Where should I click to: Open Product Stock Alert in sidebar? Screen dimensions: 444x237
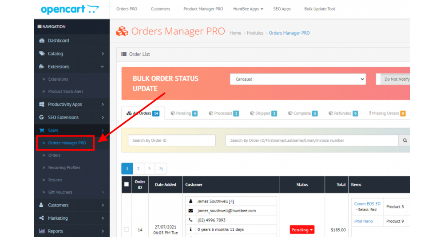tap(65, 92)
